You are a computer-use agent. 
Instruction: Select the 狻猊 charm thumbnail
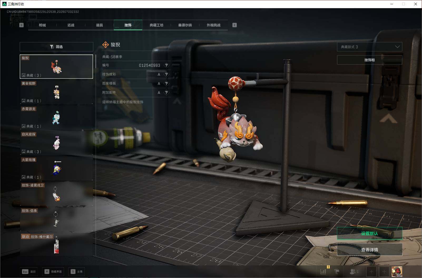[56, 67]
